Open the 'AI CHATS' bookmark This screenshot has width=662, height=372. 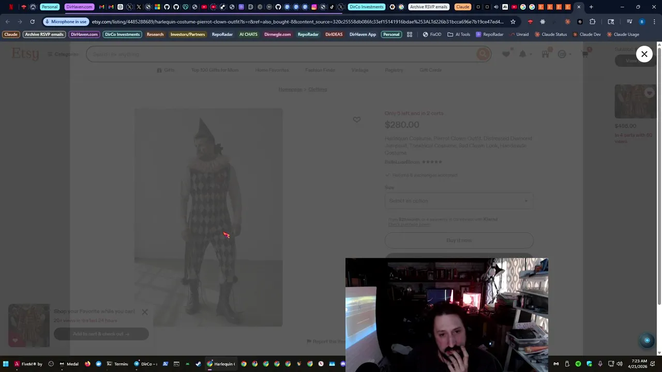click(x=248, y=34)
